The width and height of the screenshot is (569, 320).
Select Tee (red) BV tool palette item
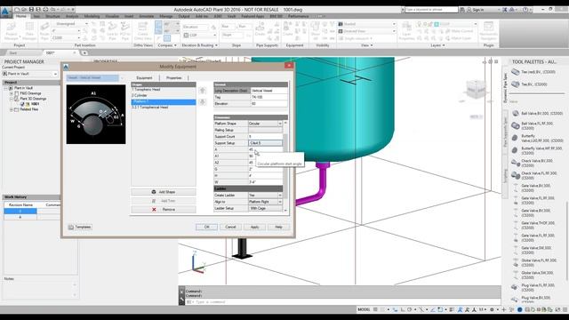[533, 72]
